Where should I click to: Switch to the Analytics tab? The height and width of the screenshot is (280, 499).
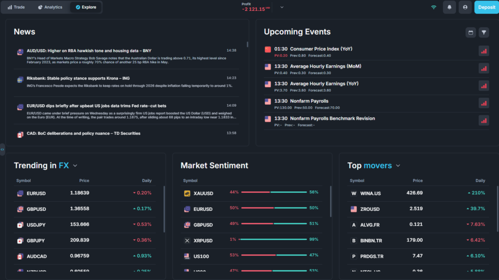point(50,7)
